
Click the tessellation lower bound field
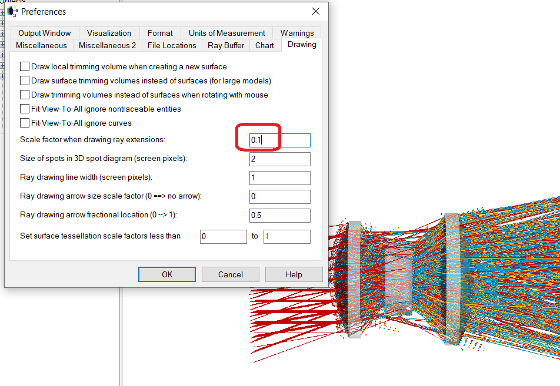[x=224, y=237]
